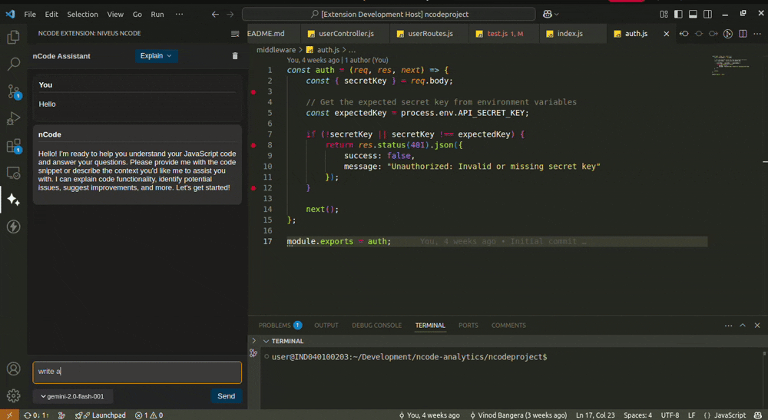Maximize panel with the up chevron
768x420 pixels.
pos(743,326)
